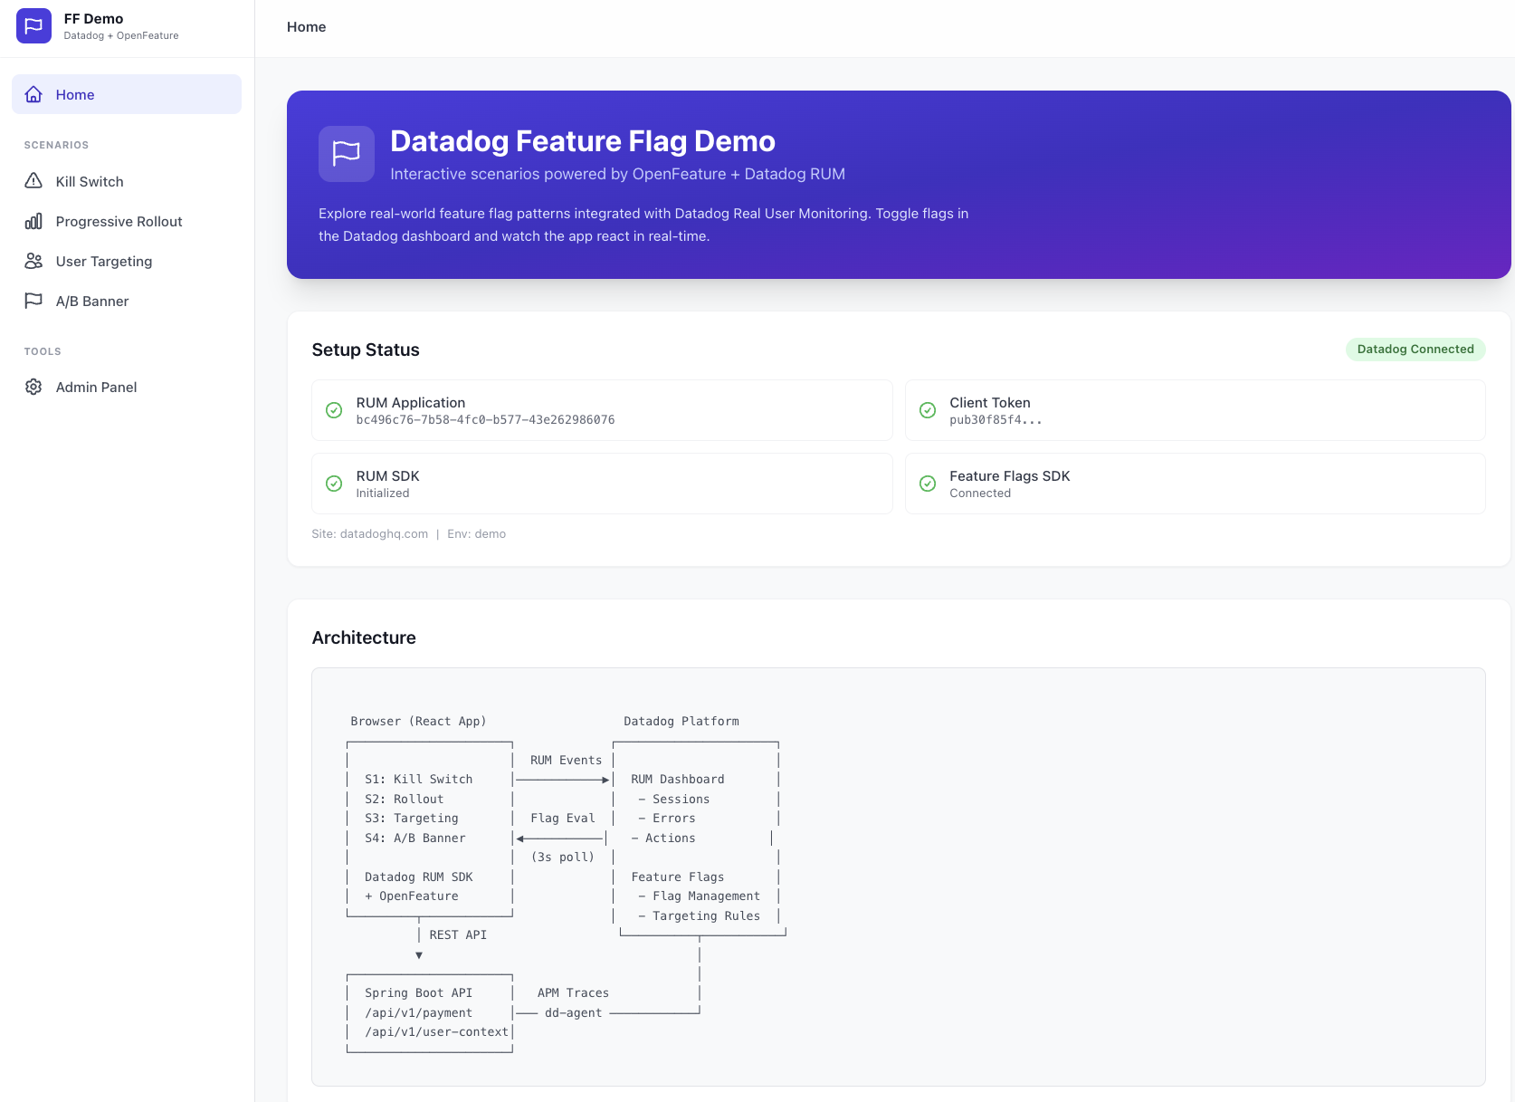This screenshot has height=1102, width=1515.
Task: Click the A/B Banner flag icon
Action: (x=33, y=301)
